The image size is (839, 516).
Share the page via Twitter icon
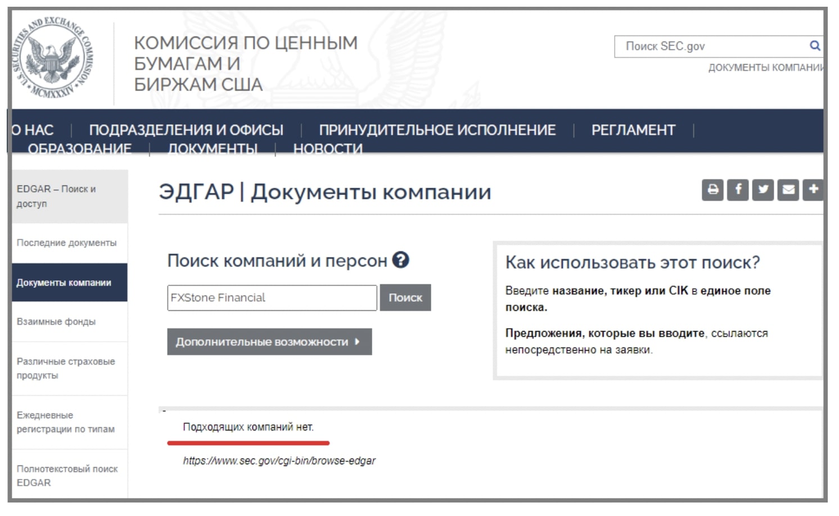(763, 189)
